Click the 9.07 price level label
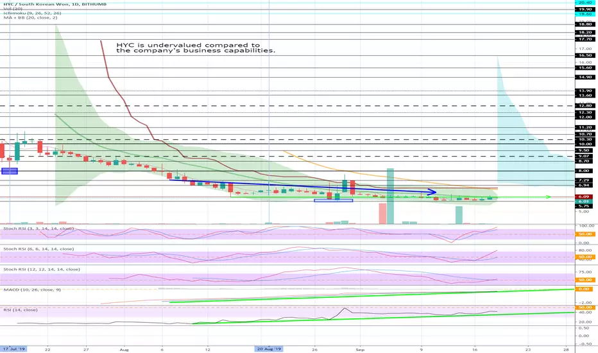 pos(585,156)
